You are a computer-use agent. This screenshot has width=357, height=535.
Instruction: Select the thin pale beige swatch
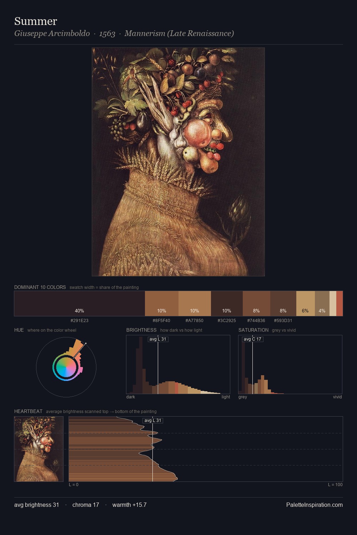pos(333,304)
